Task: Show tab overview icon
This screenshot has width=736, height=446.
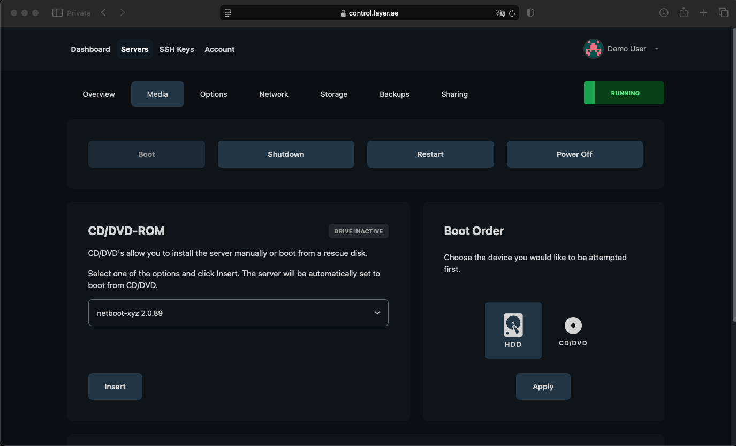Action: pos(723,13)
